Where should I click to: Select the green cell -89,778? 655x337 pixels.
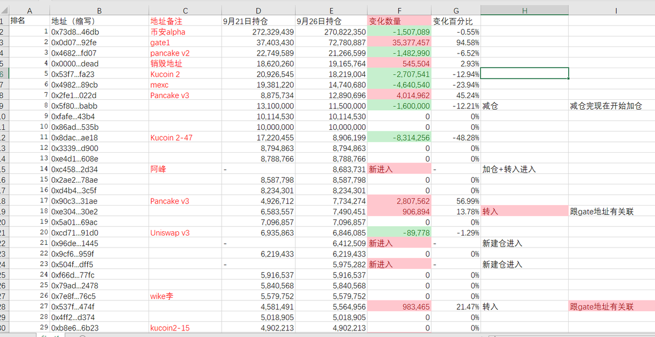pos(400,232)
